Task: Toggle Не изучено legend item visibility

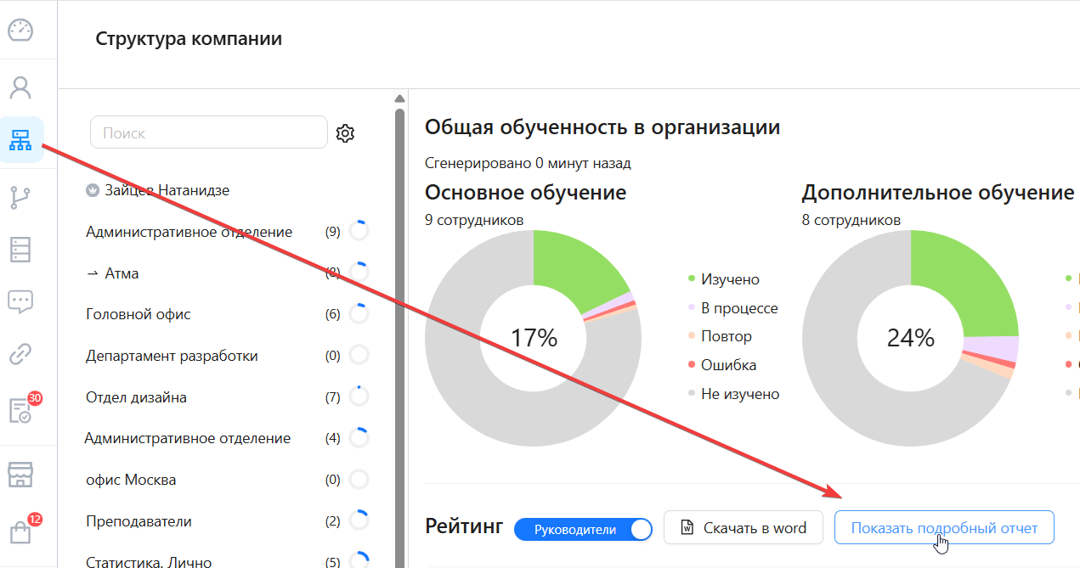Action: 739,394
